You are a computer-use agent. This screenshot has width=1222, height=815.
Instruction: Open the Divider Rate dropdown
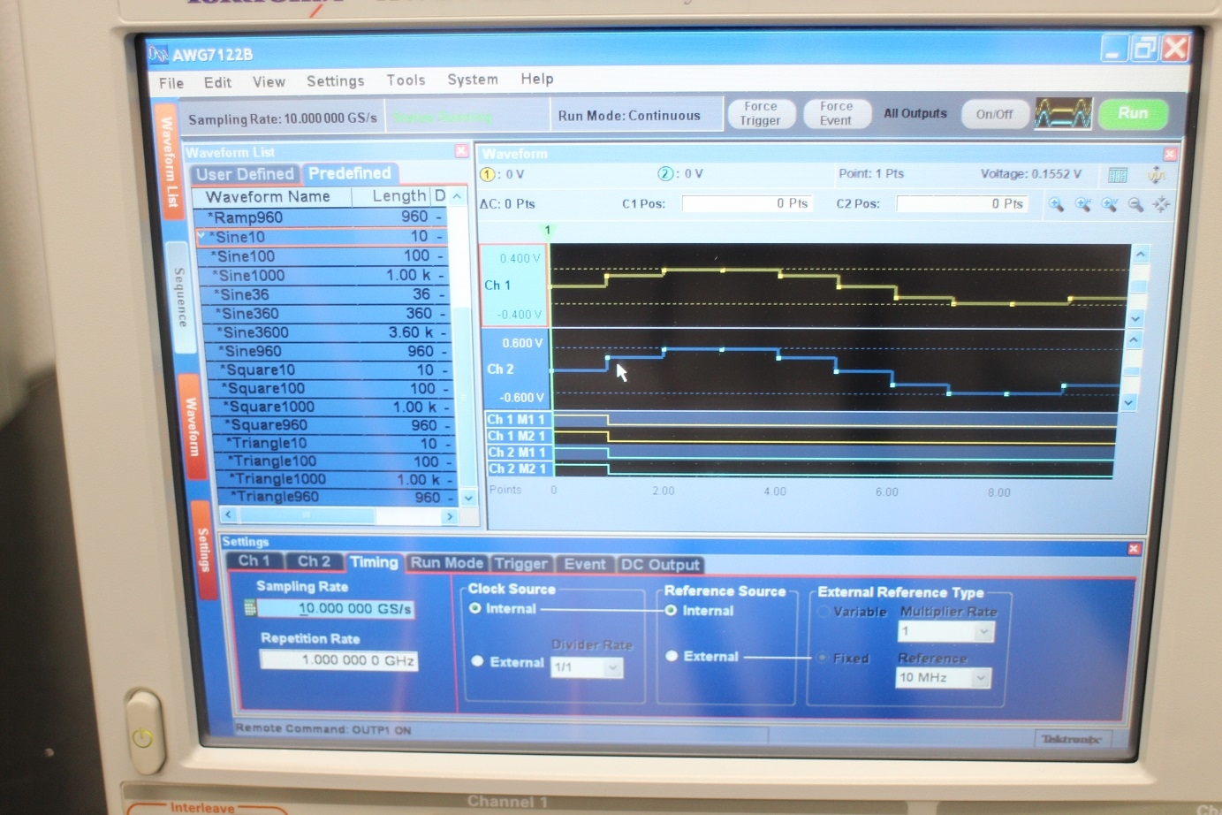tap(613, 667)
